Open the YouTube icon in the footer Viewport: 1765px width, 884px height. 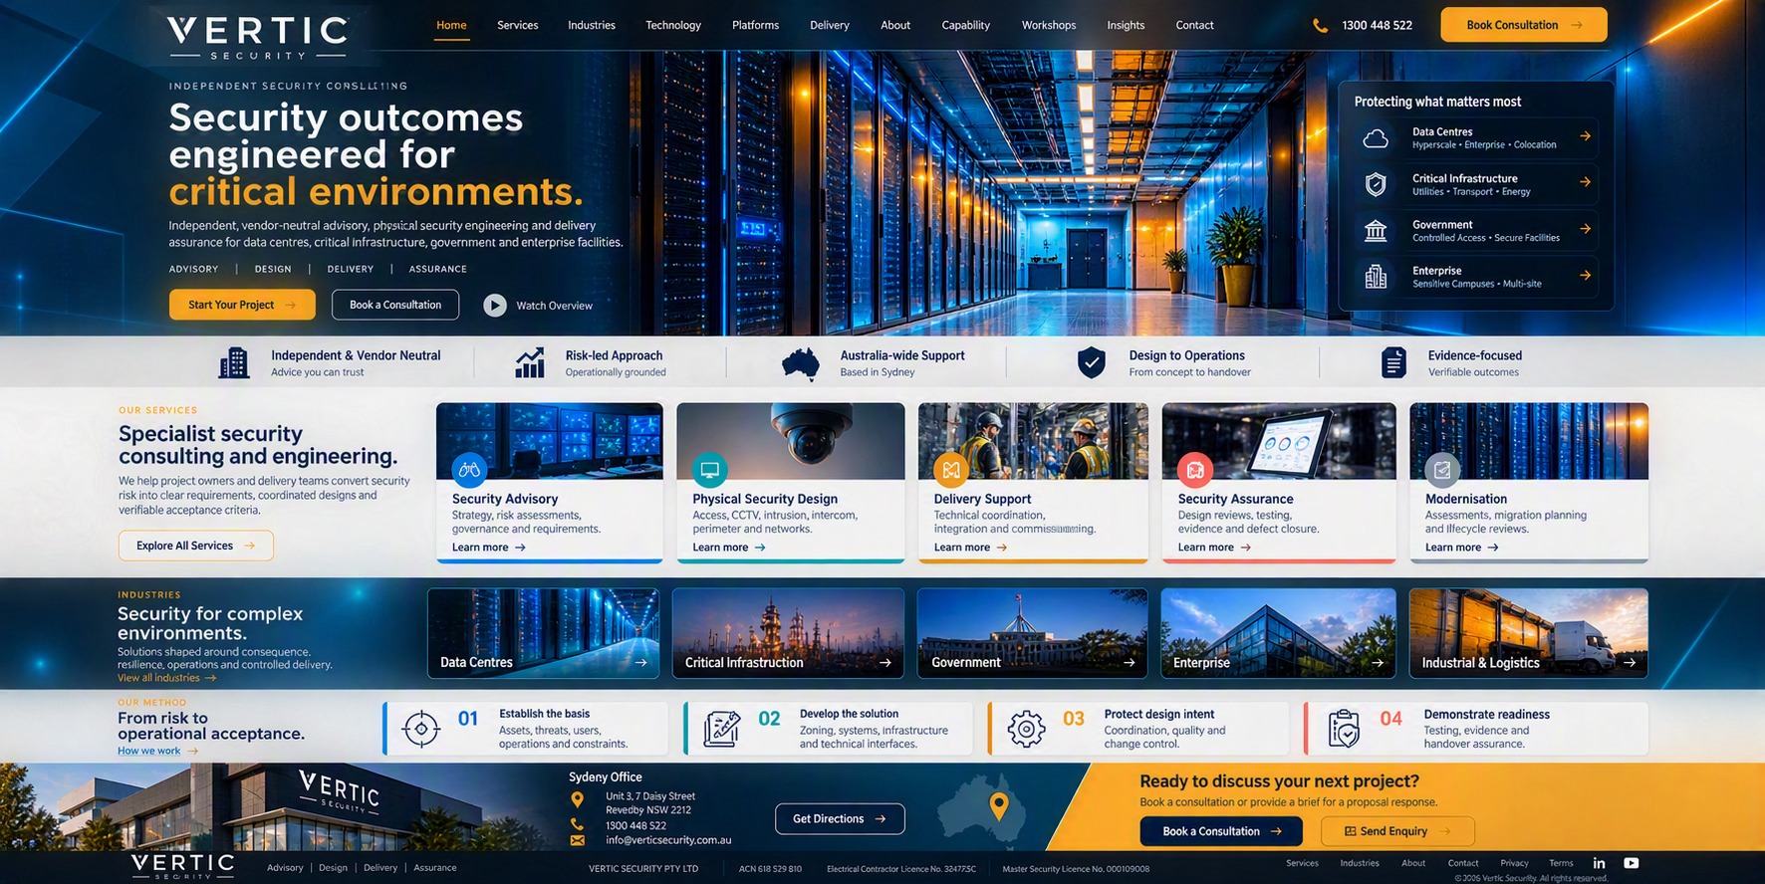pos(1632,863)
